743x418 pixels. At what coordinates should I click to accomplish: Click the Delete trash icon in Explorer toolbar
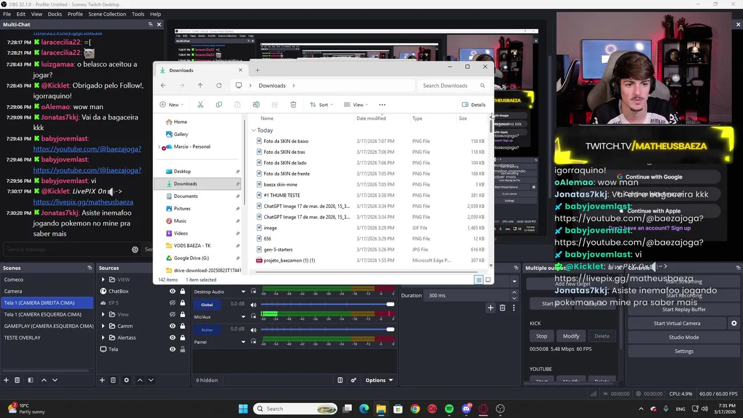[293, 105]
